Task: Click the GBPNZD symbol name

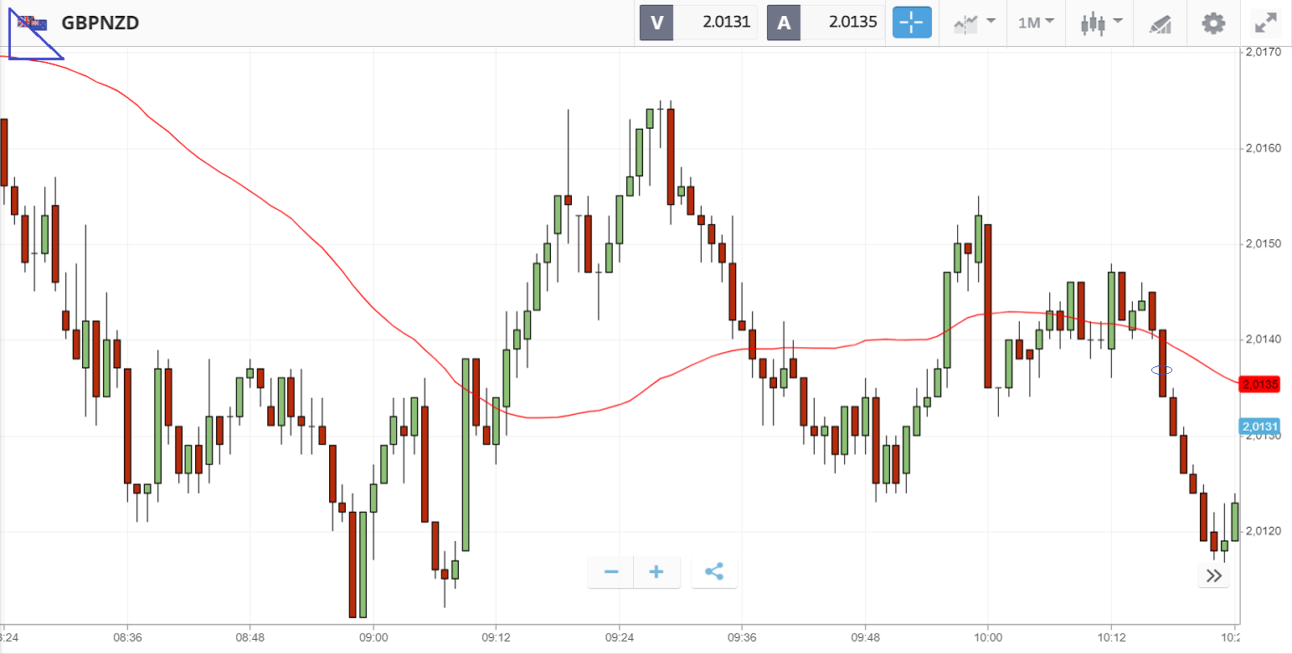Action: coord(100,23)
